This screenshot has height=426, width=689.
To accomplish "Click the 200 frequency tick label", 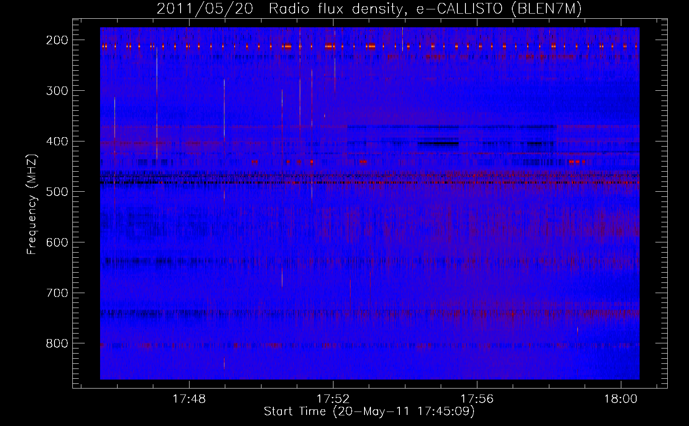I will 57,40.
